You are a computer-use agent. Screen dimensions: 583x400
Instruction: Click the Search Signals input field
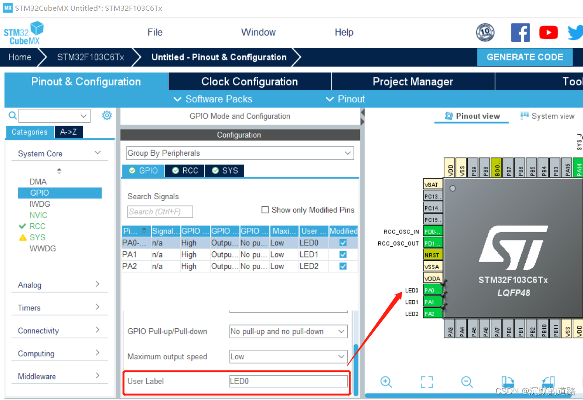pos(160,212)
